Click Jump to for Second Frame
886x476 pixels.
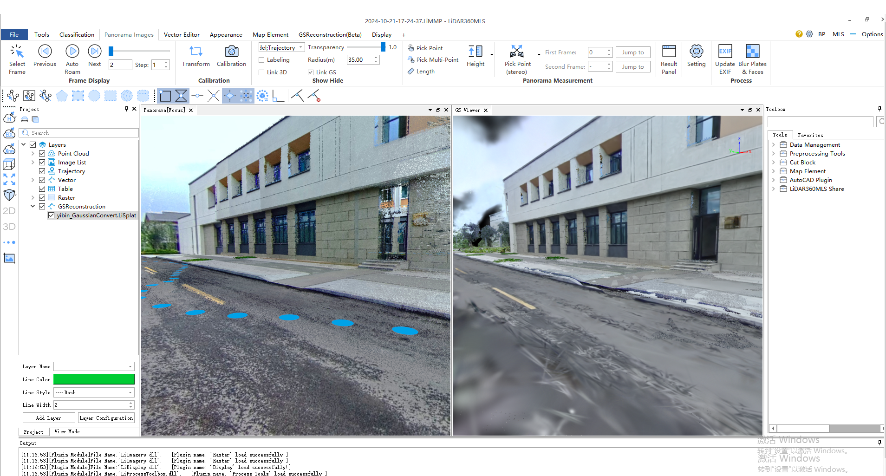(633, 67)
